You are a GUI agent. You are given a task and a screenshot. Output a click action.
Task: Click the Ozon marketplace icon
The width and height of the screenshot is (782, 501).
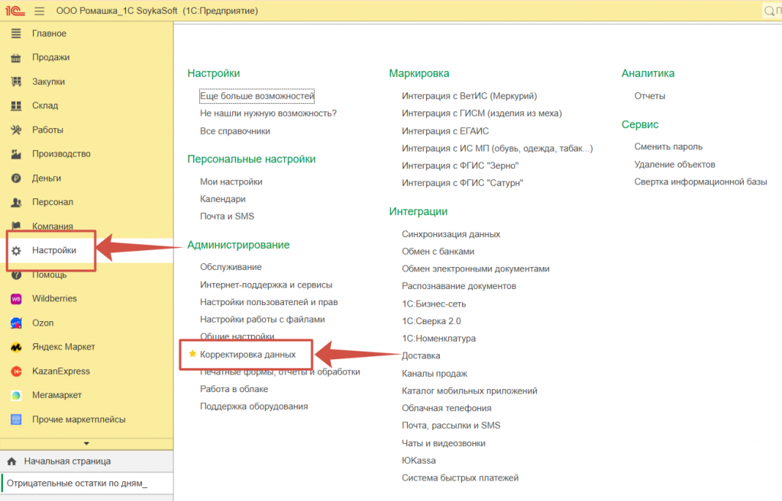[16, 323]
